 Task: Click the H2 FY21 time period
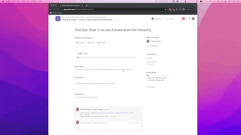coord(149,58)
